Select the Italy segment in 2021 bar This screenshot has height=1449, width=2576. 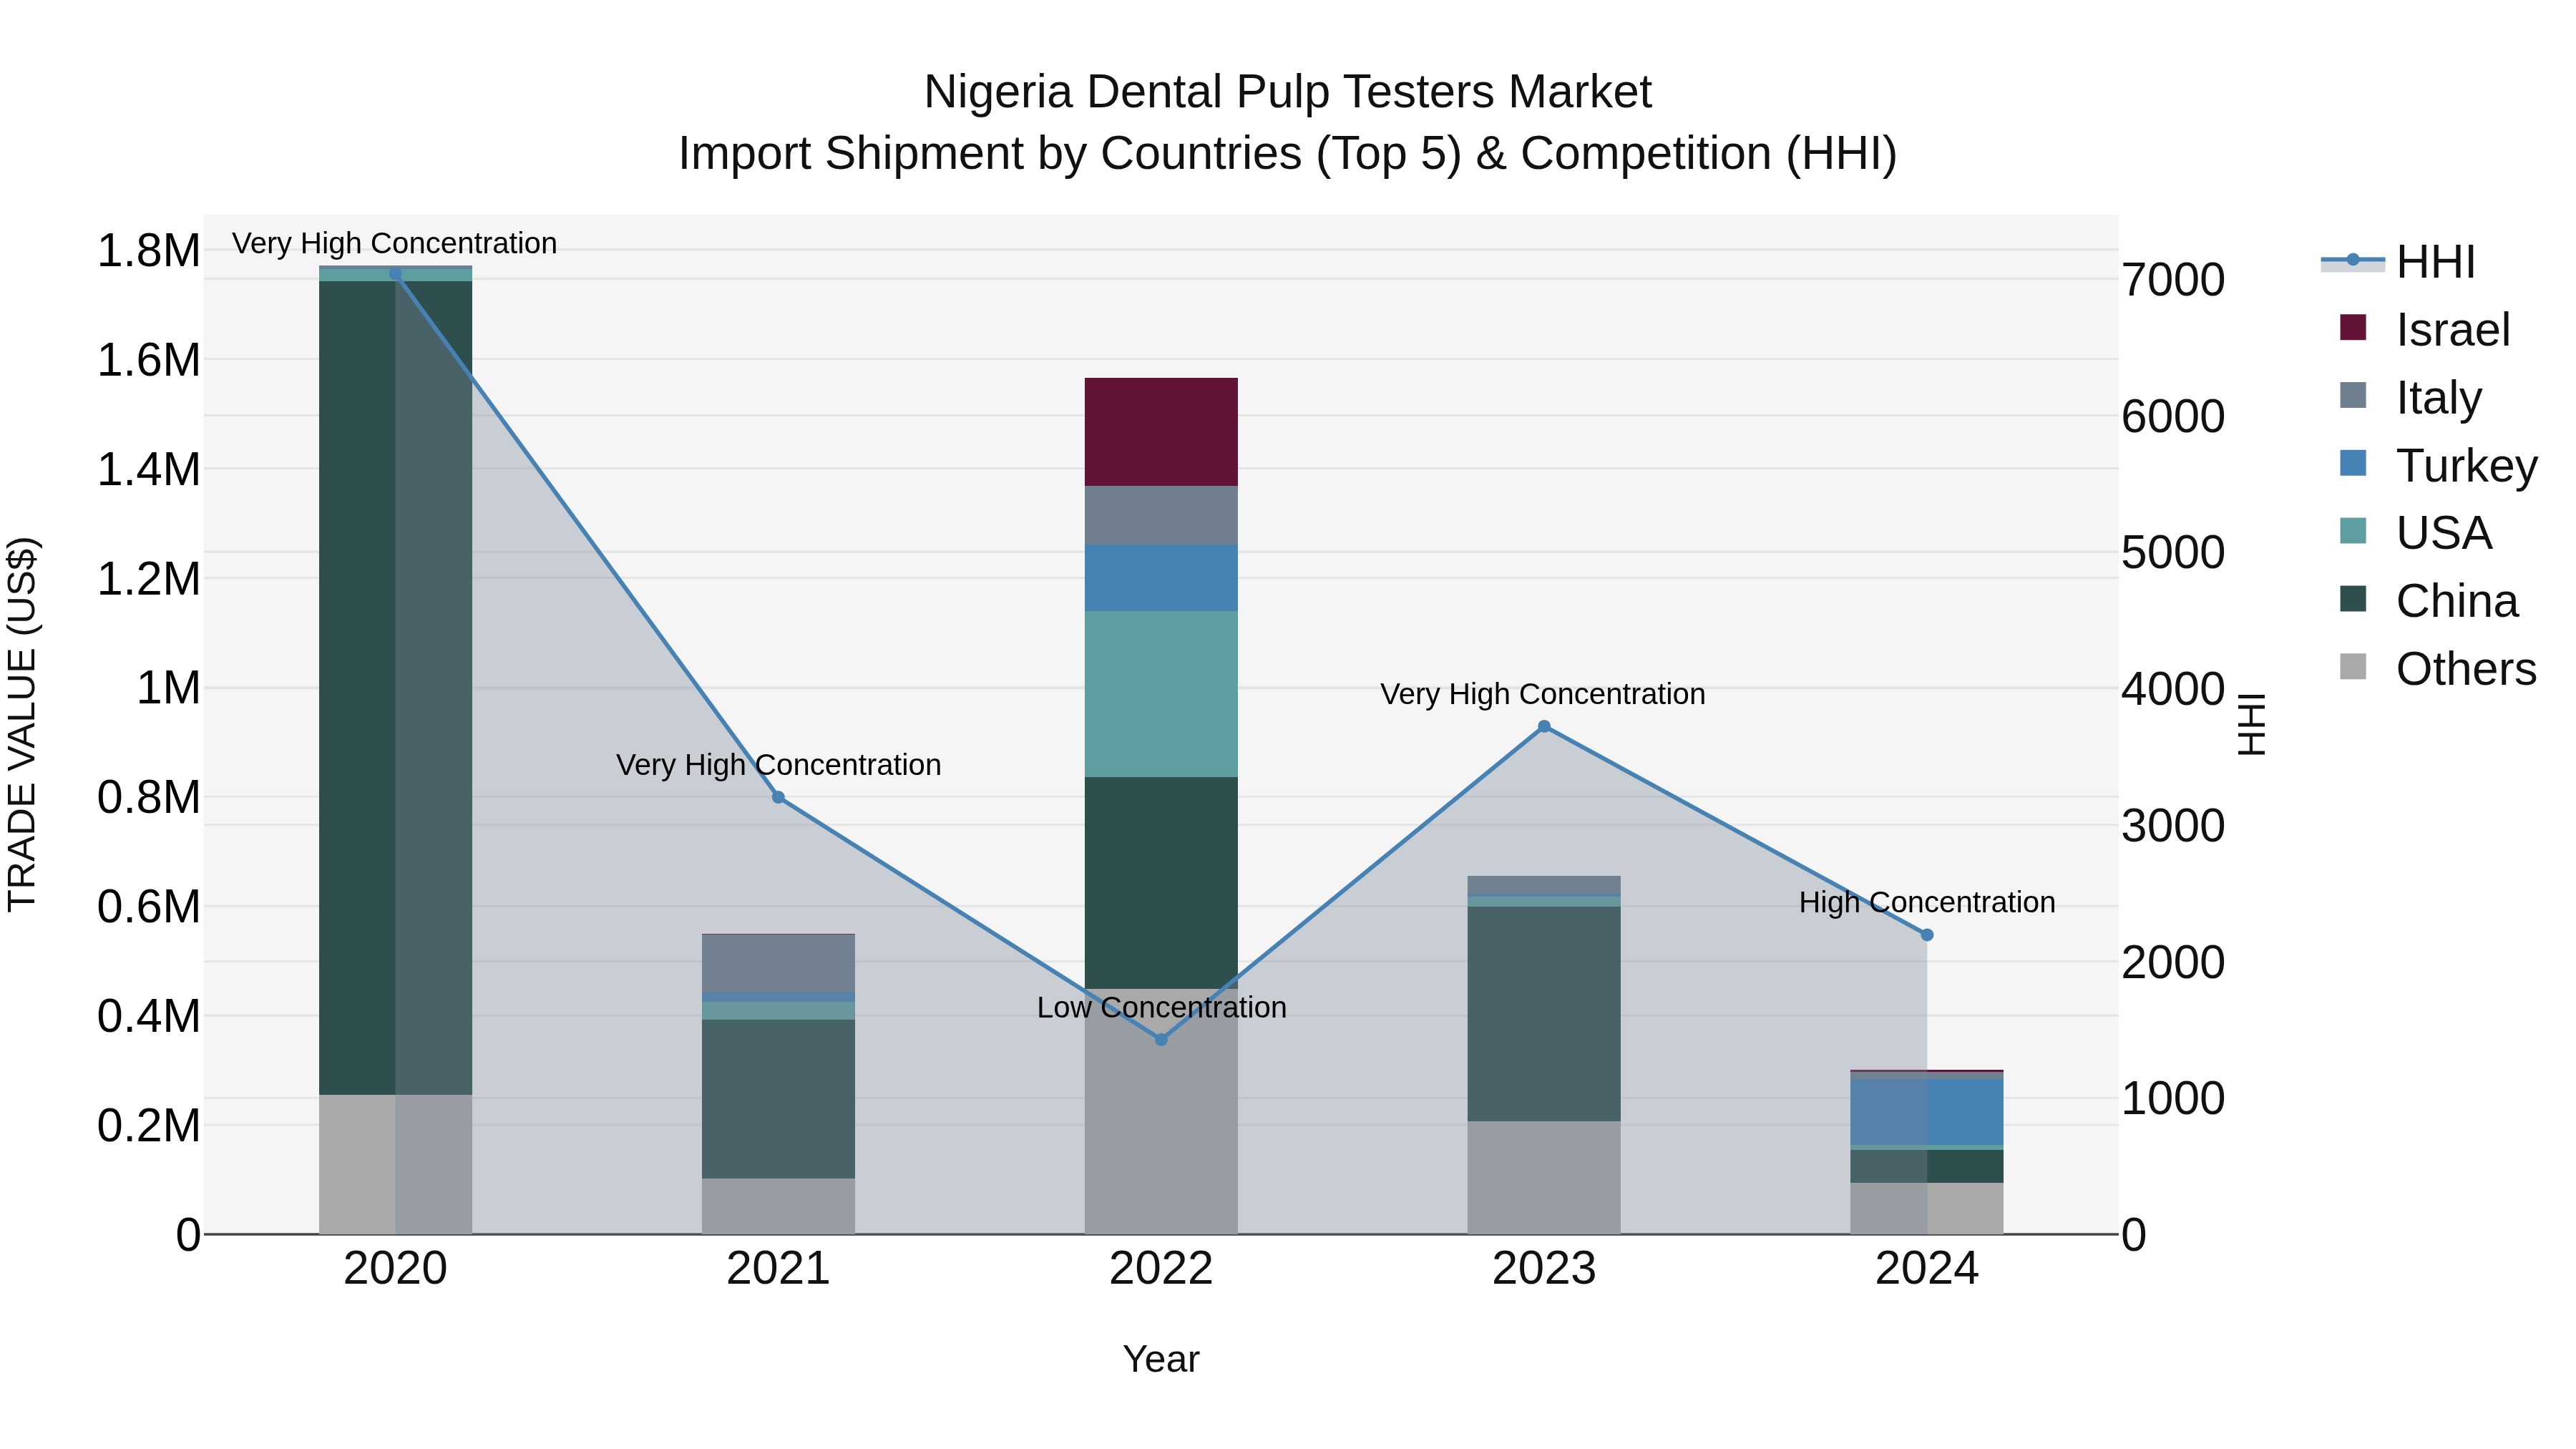click(x=778, y=963)
